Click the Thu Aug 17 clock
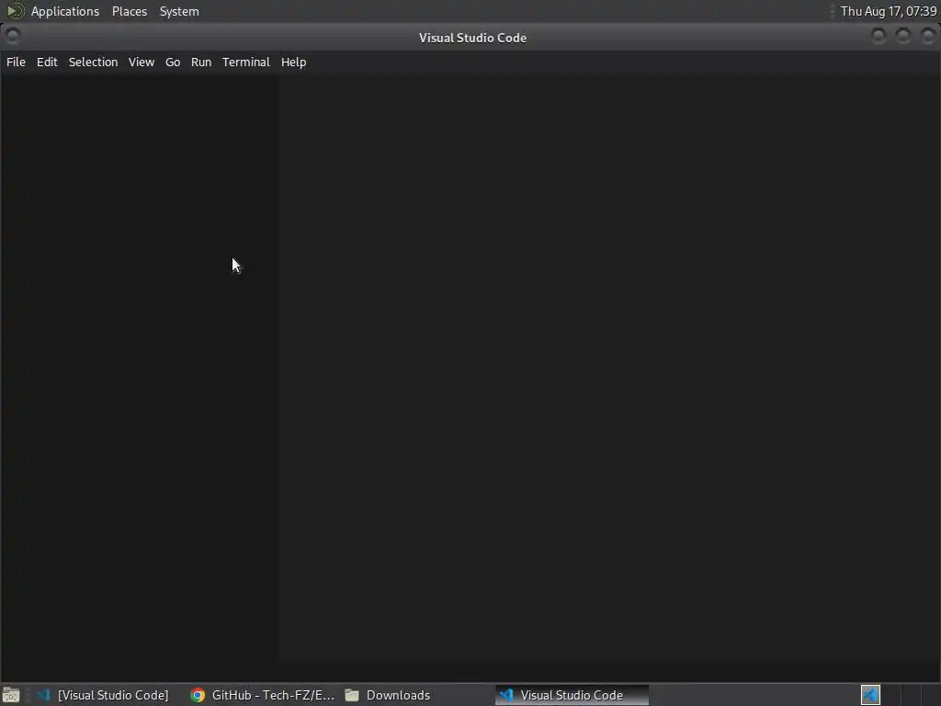 pos(889,11)
